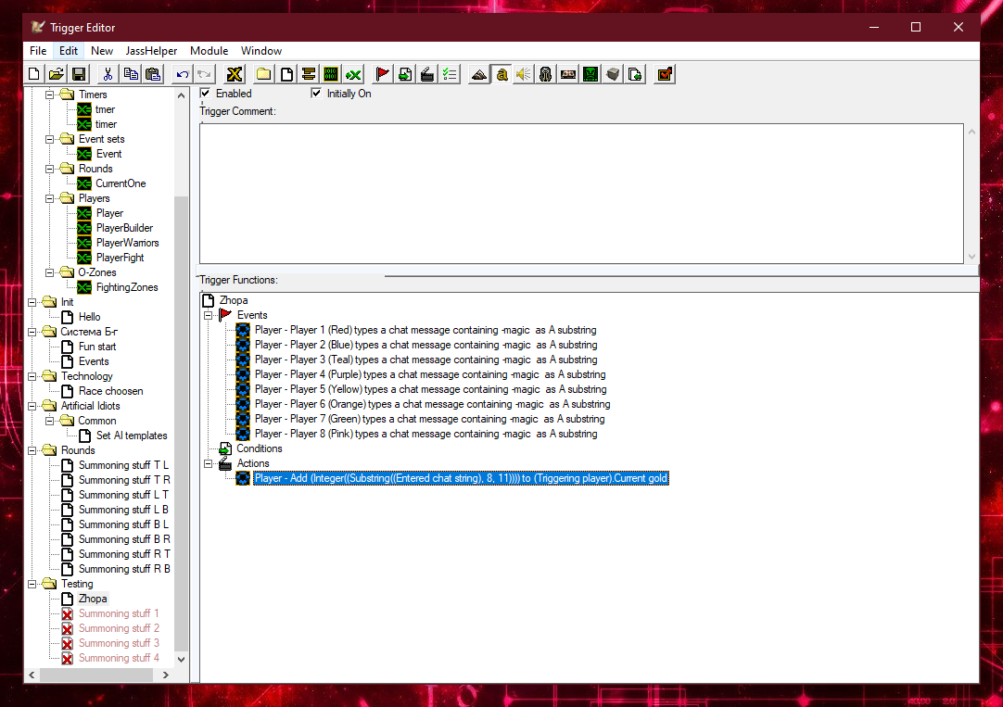The width and height of the screenshot is (1003, 707).
Task: Undo the last change
Action: (x=183, y=74)
